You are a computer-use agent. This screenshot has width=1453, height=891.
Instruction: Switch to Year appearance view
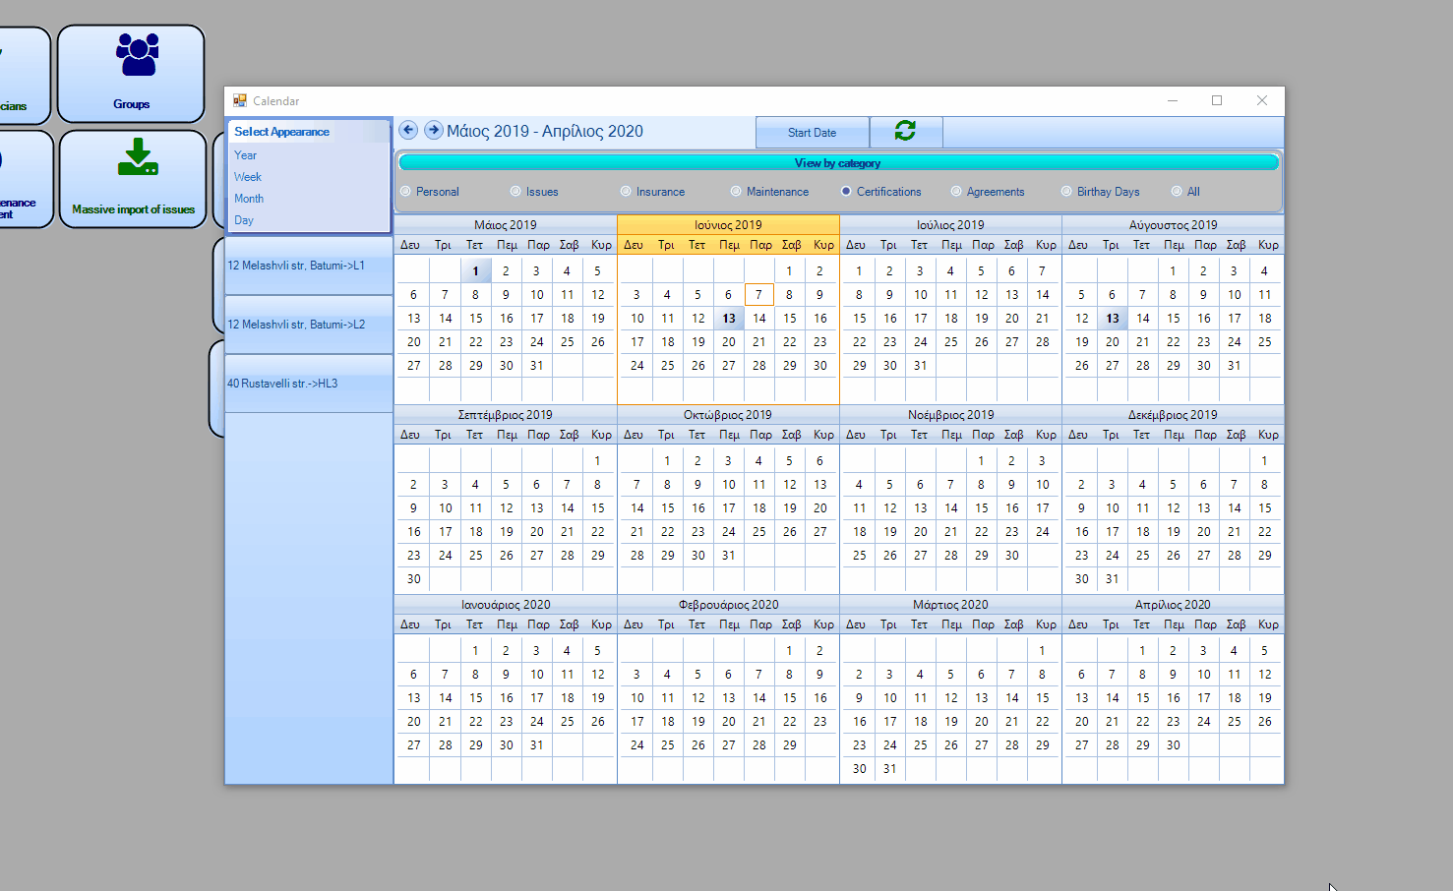point(245,155)
